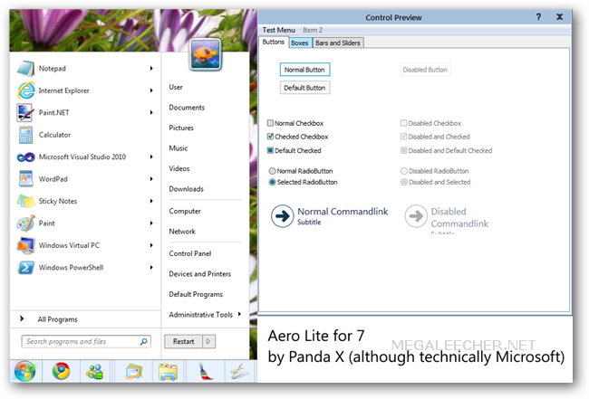Switch to the Bars and Sliders tab
The height and width of the screenshot is (399, 589).
[x=338, y=43]
